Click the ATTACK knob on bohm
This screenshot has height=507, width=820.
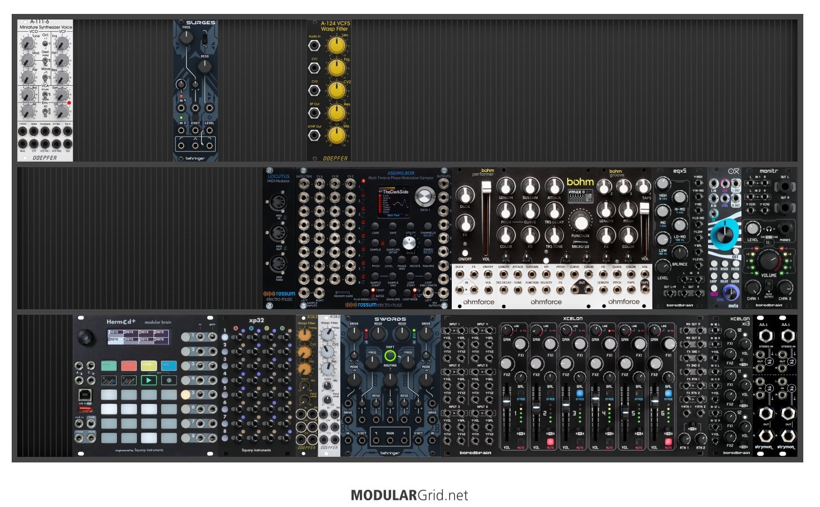click(x=554, y=186)
